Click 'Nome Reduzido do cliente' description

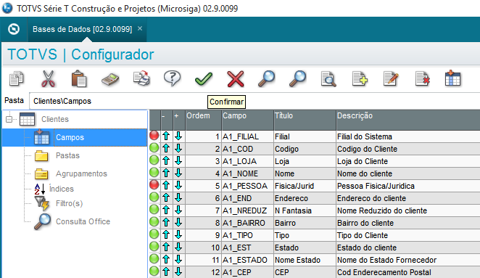[x=407, y=210]
